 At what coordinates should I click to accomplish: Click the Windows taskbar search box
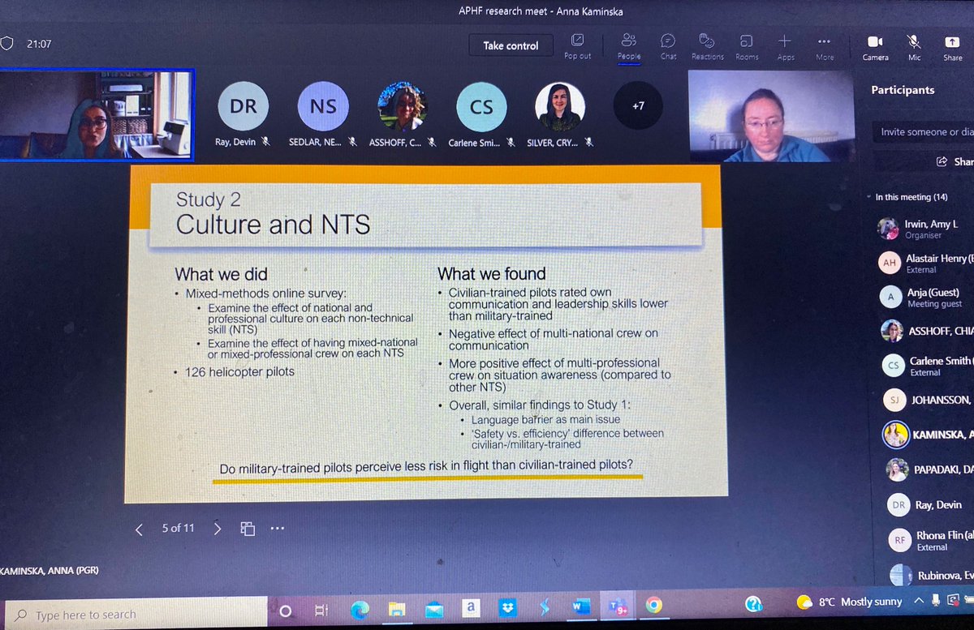(x=136, y=614)
